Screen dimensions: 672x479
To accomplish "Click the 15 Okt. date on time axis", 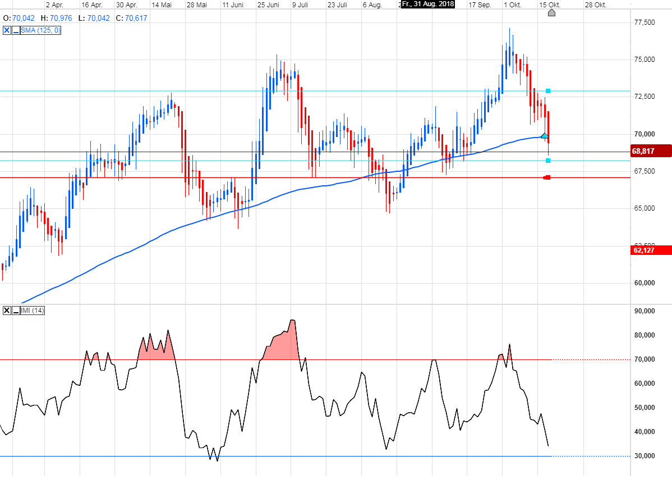I will (x=549, y=4).
